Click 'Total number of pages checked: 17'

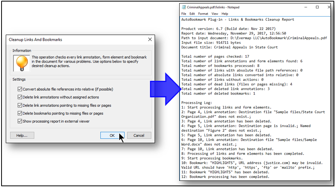(x=215, y=57)
